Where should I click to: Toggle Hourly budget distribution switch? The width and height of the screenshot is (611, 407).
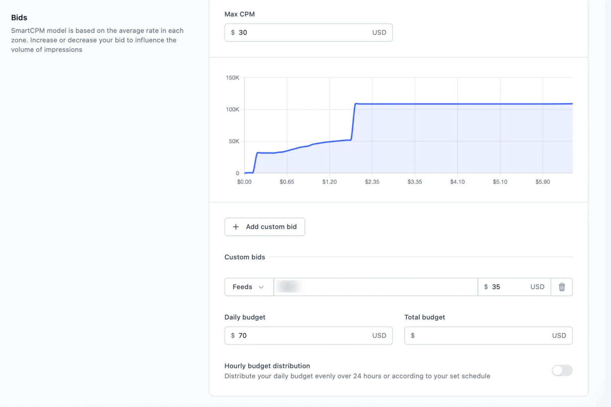tap(562, 370)
